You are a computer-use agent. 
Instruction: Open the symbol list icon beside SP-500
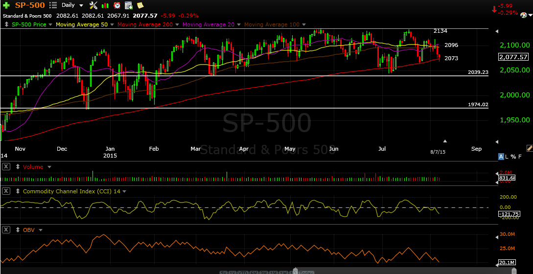click(x=53, y=5)
